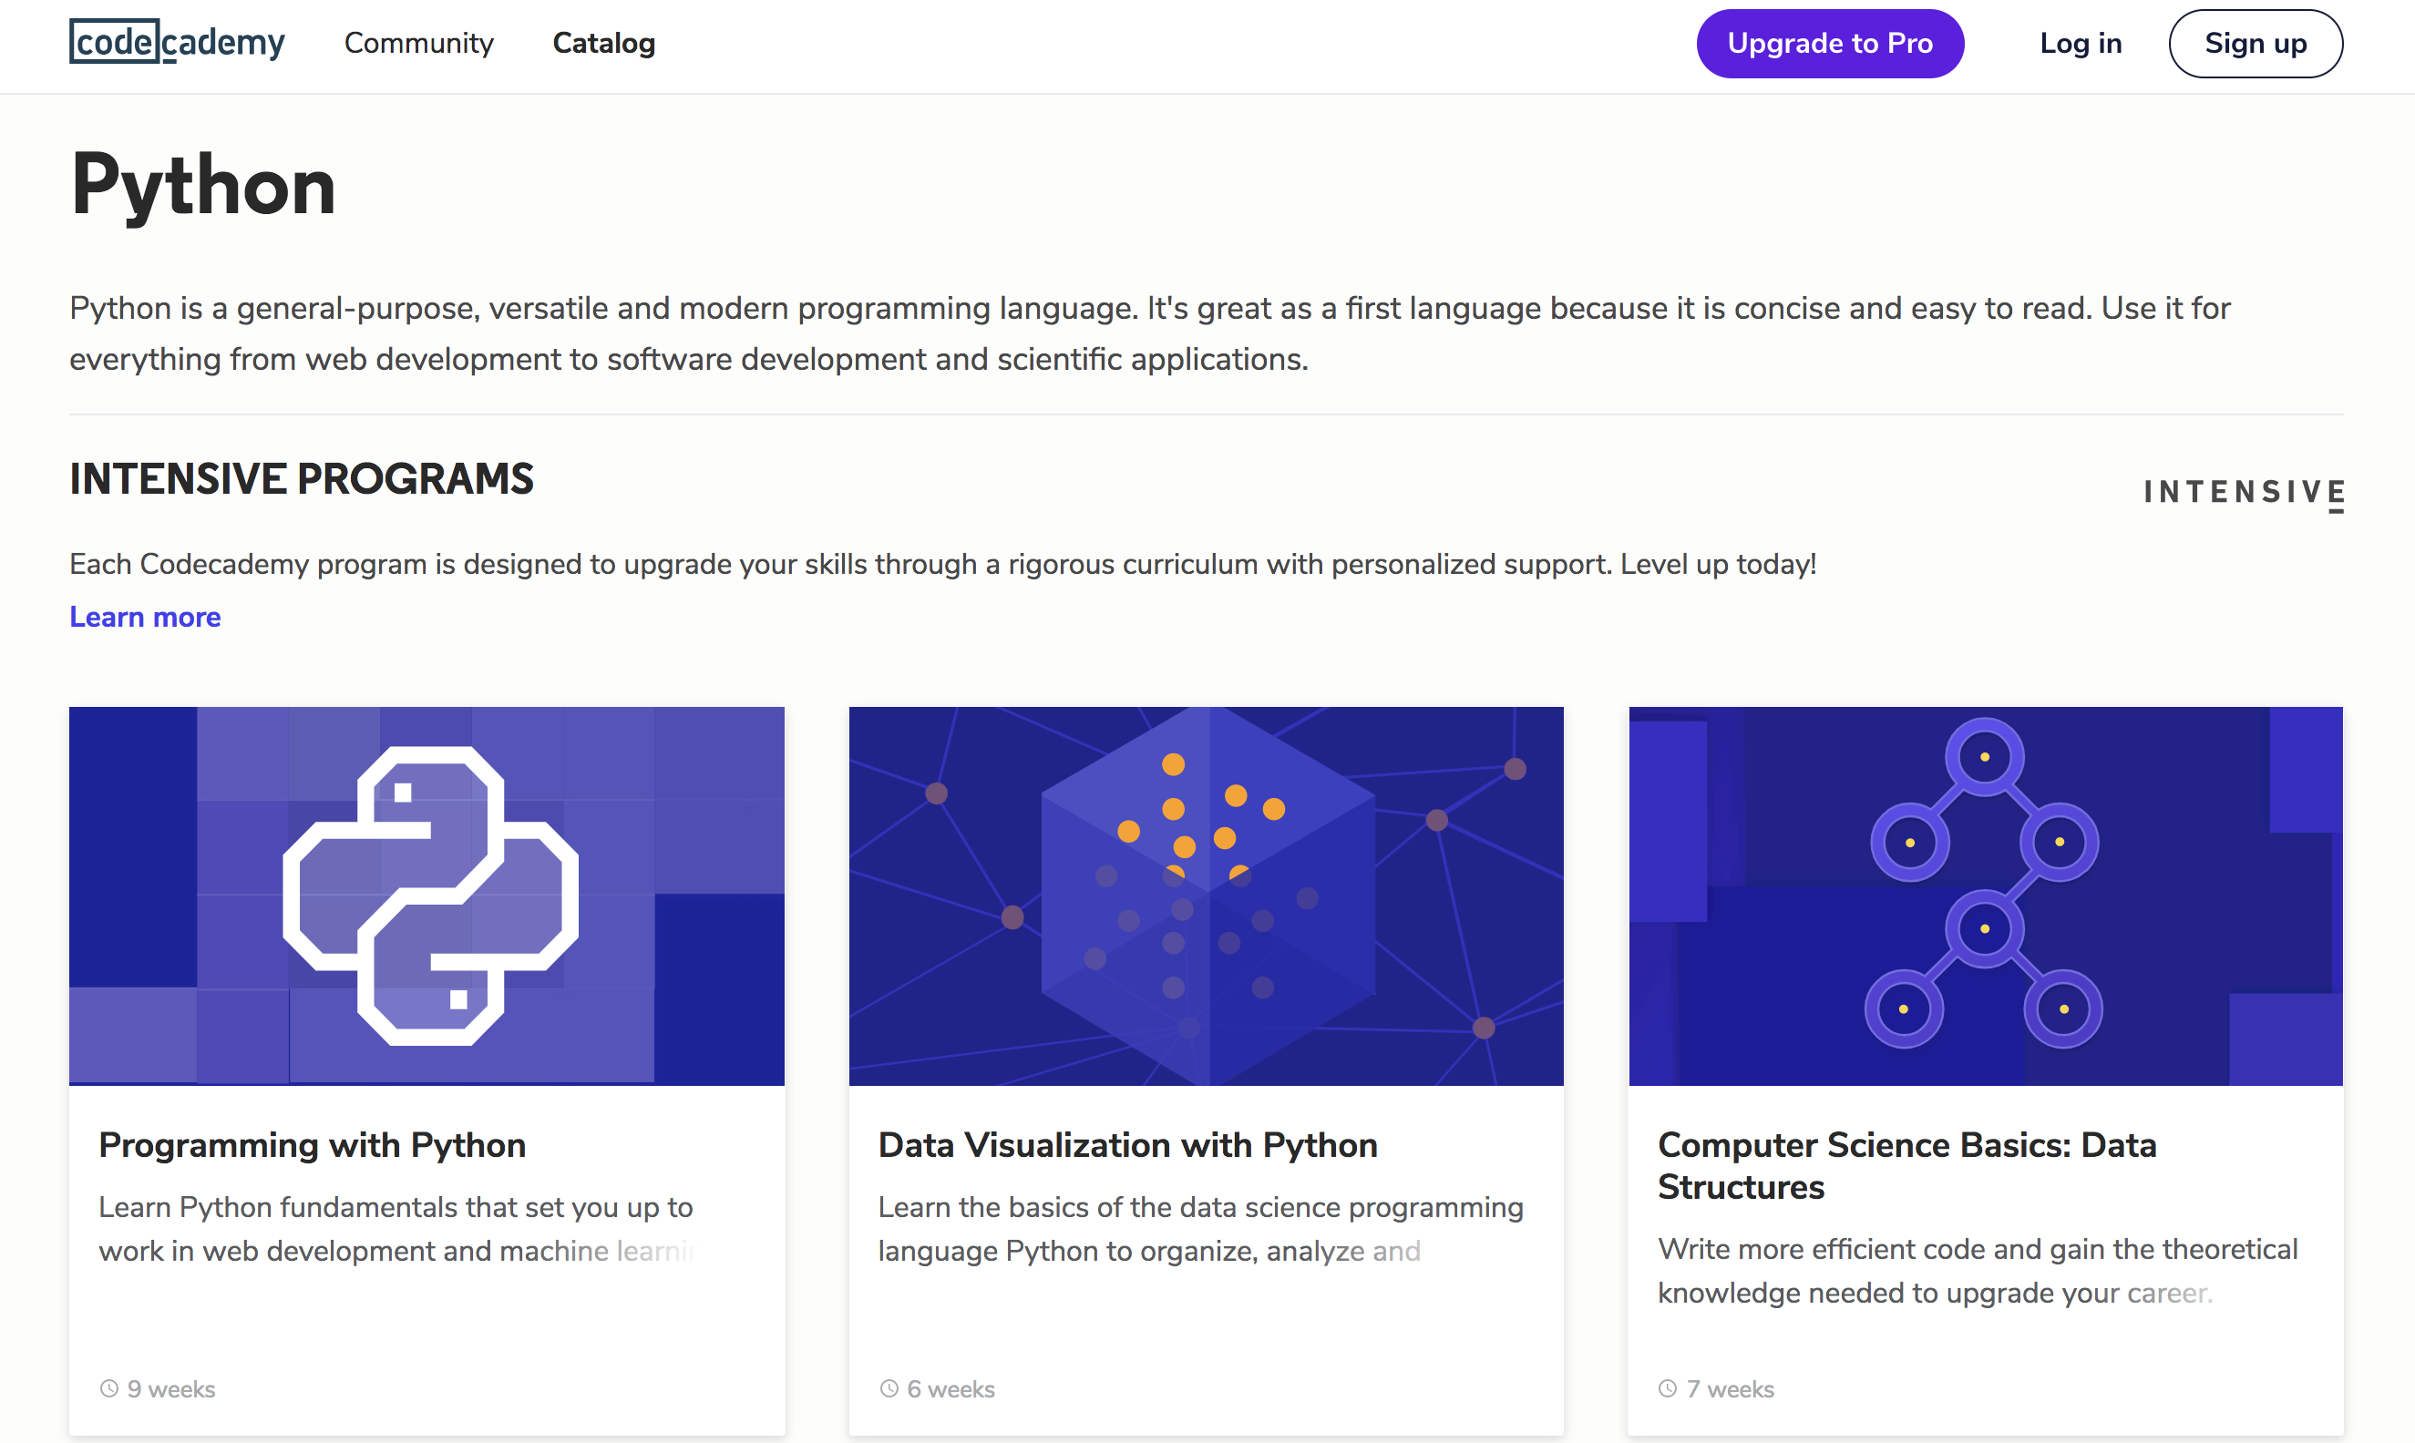This screenshot has height=1443, width=2415.
Task: Open the Catalog menu item
Action: click(x=604, y=43)
